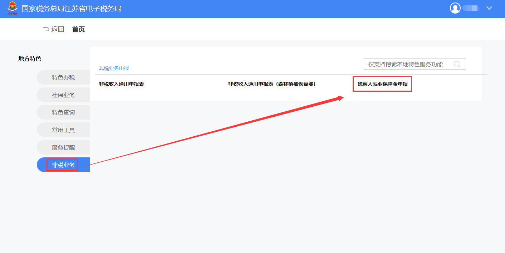Image resolution: width=505 pixels, height=253 pixels.
Task: Click the Jiangsu tax bureau emblem logo
Action: point(12,8)
